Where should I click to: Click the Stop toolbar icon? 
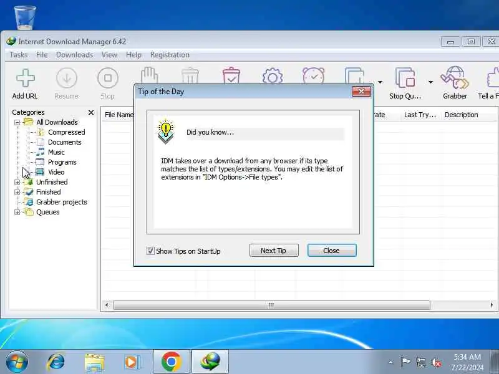[107, 79]
